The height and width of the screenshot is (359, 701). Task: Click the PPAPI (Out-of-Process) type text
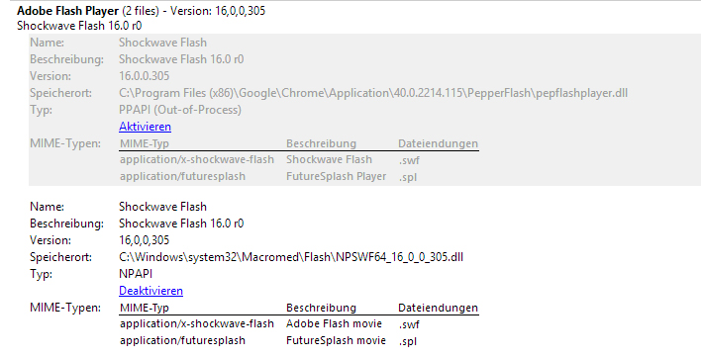point(180,110)
